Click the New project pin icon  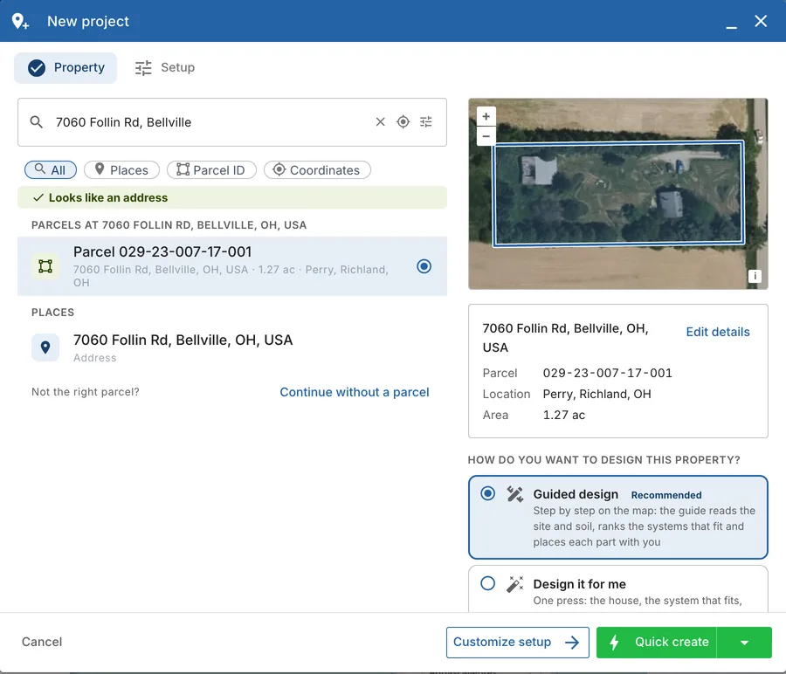[x=20, y=21]
